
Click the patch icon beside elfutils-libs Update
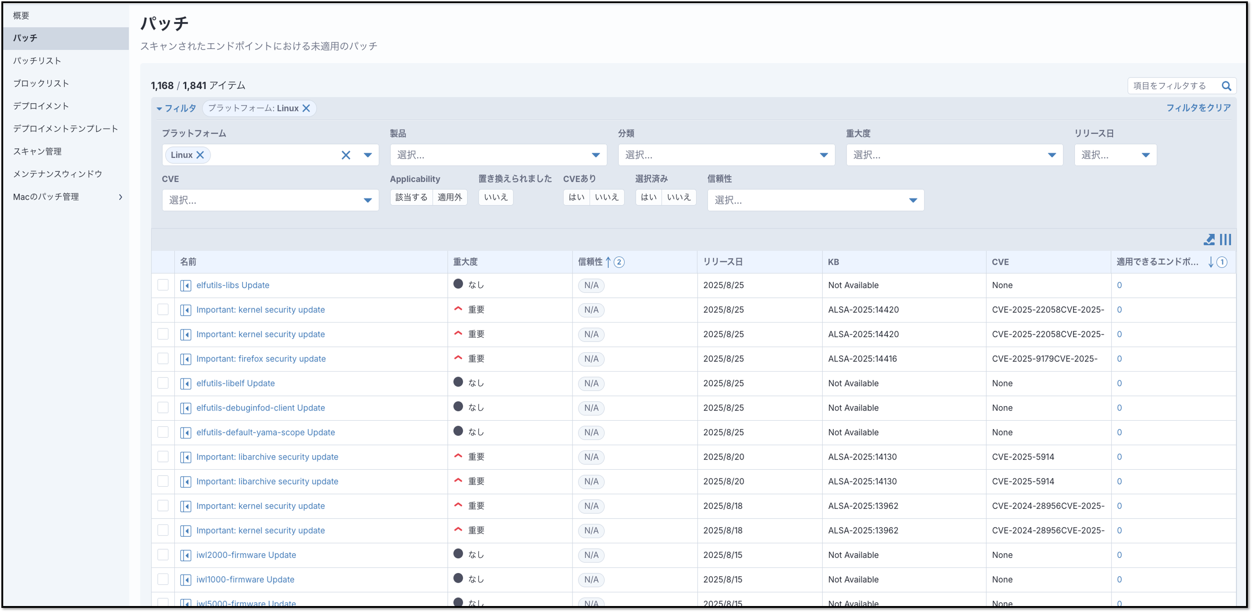point(186,285)
